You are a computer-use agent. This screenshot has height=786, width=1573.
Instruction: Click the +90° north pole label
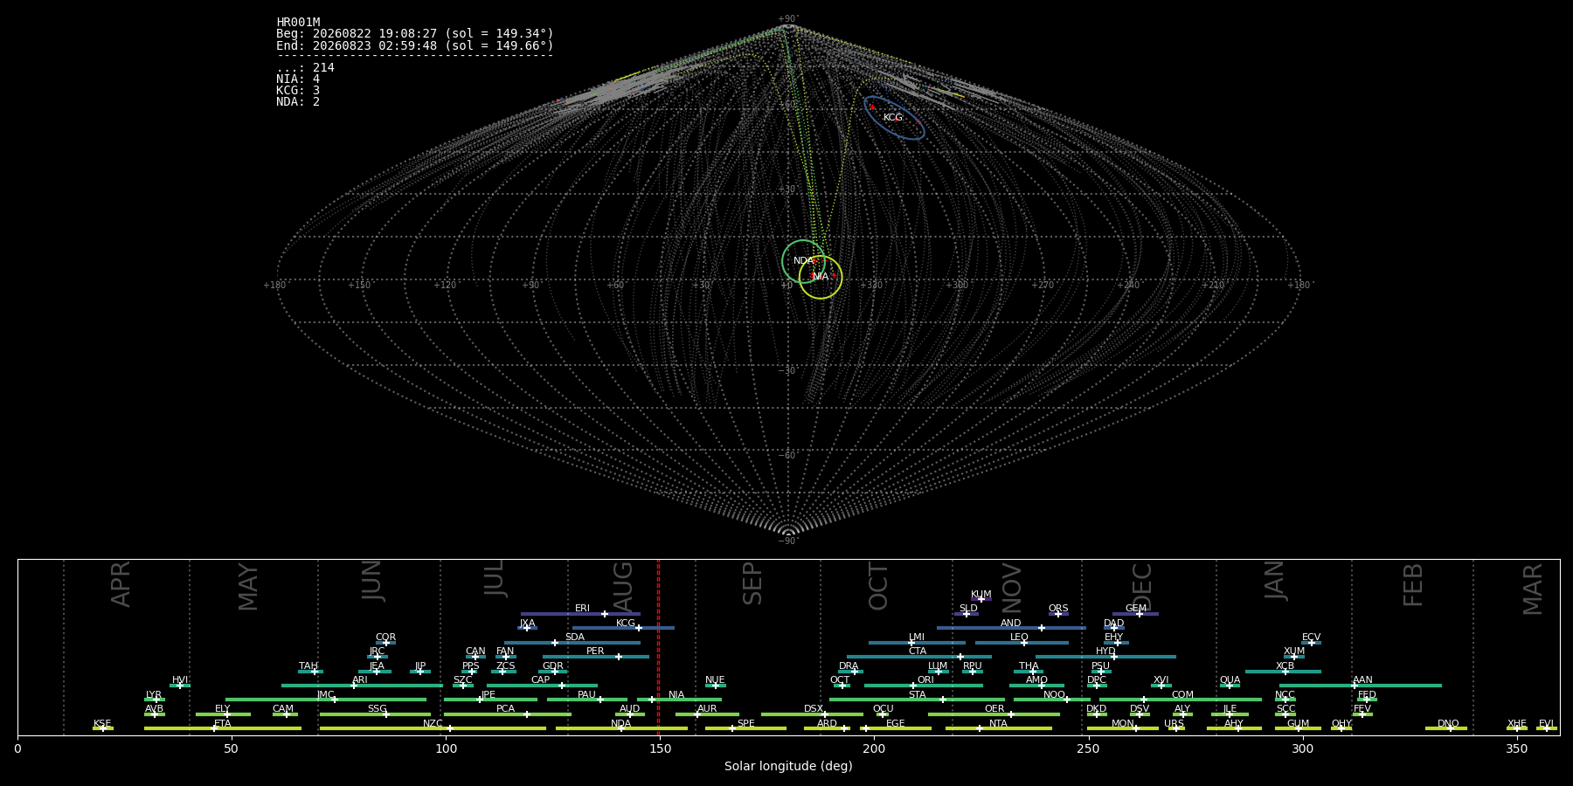[788, 19]
